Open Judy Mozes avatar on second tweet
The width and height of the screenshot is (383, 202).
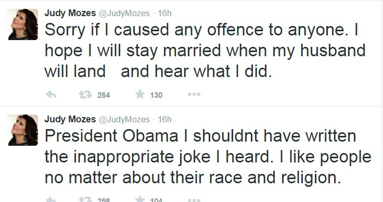tap(23, 130)
